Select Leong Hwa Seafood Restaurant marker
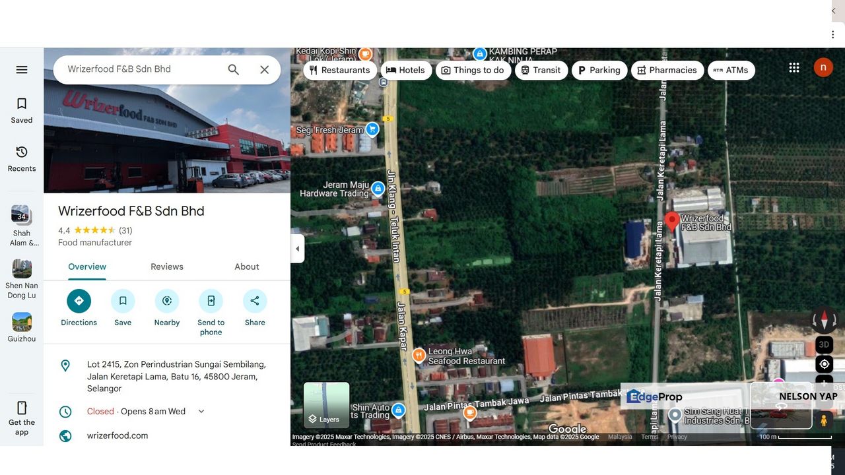845x475 pixels. point(419,356)
